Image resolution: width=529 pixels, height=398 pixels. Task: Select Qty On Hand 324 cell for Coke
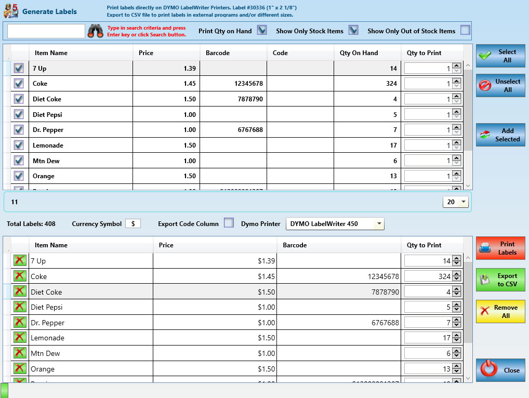pyautogui.click(x=367, y=83)
